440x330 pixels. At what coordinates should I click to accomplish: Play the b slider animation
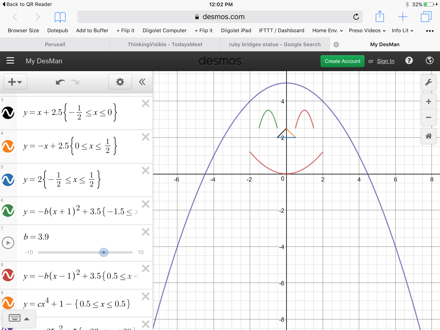coord(8,243)
